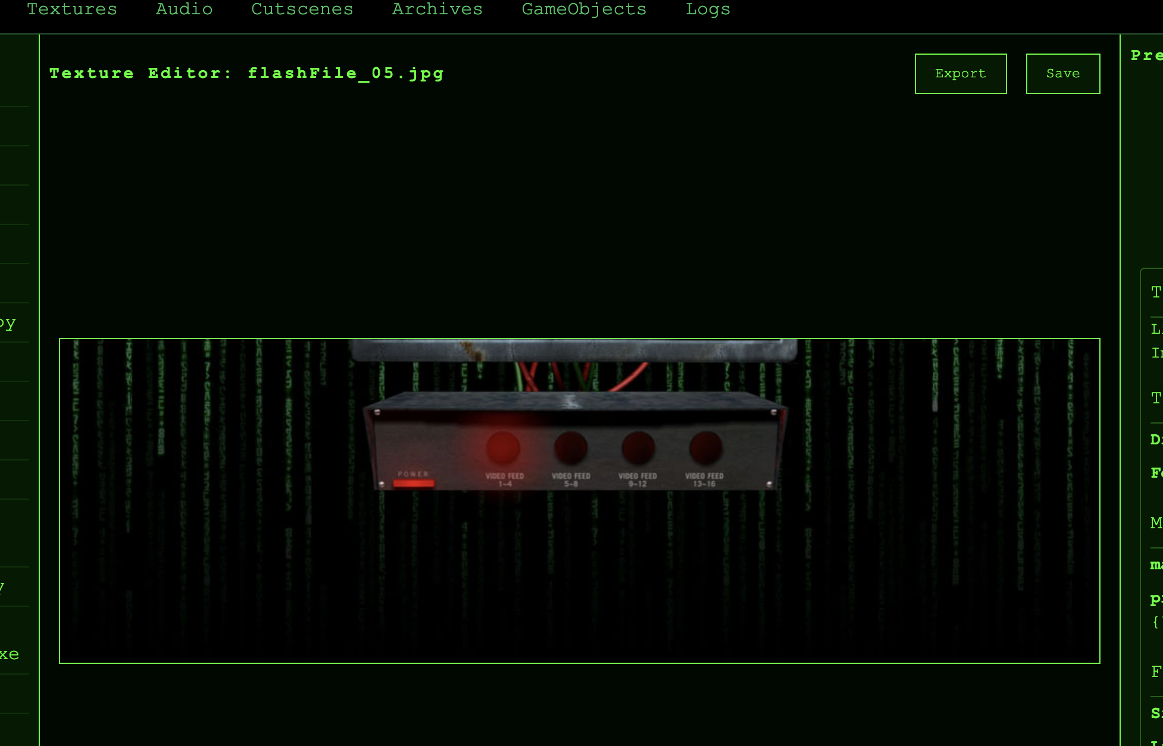Viewport: 1163px width, 746px height.
Task: Select the GameObjects tab
Action: (x=583, y=10)
